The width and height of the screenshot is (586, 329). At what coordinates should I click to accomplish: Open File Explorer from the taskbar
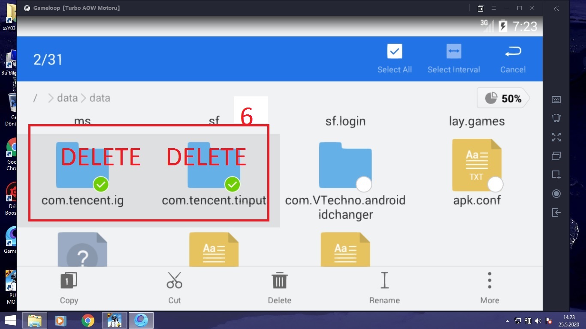tap(35, 320)
